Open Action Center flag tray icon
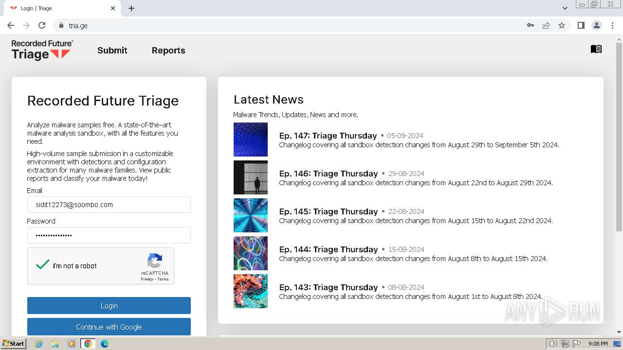Image resolution: width=623 pixels, height=350 pixels. pos(577,344)
